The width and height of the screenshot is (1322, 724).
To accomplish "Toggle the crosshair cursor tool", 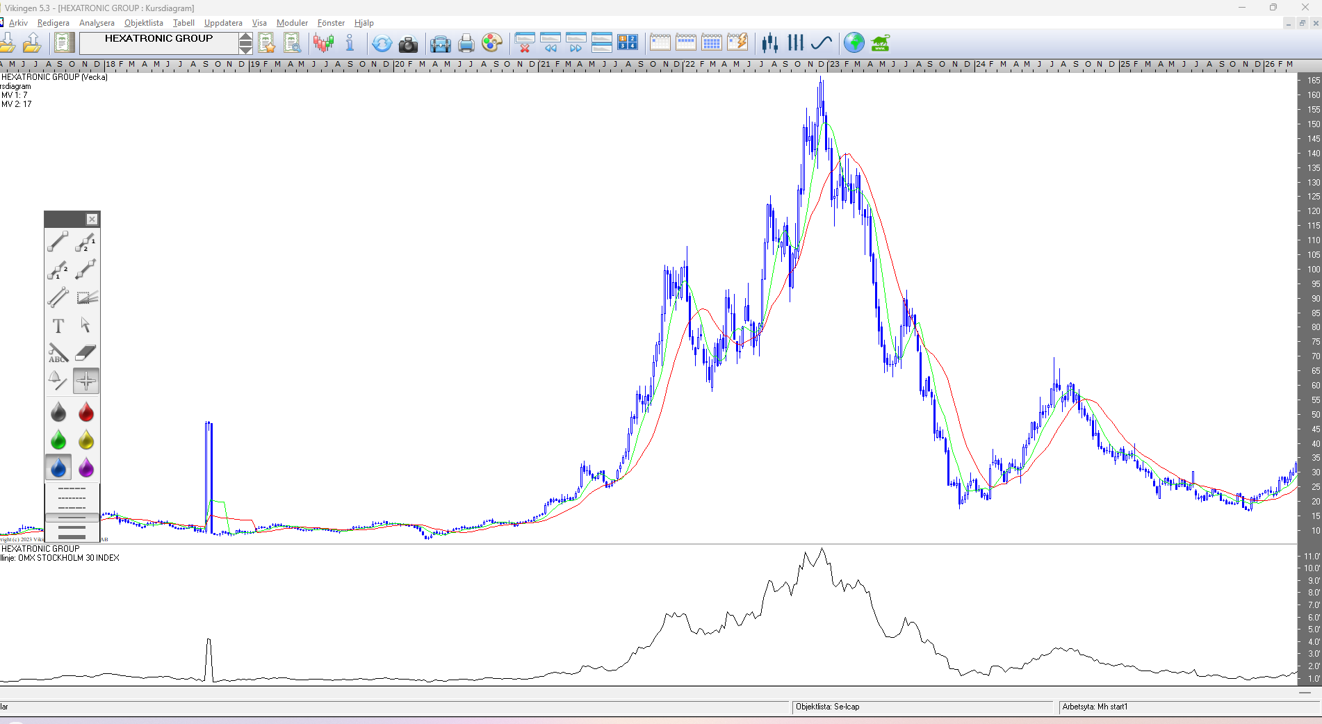I will (x=85, y=381).
